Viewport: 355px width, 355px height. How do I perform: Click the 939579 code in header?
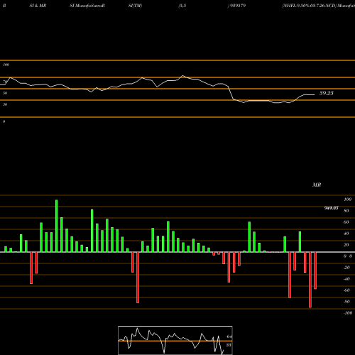[237, 6]
